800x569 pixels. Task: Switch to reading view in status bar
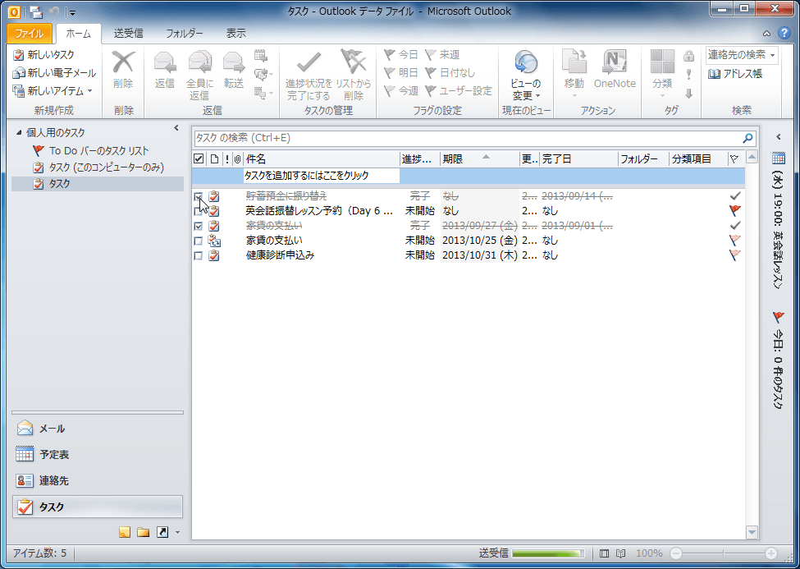click(620, 553)
